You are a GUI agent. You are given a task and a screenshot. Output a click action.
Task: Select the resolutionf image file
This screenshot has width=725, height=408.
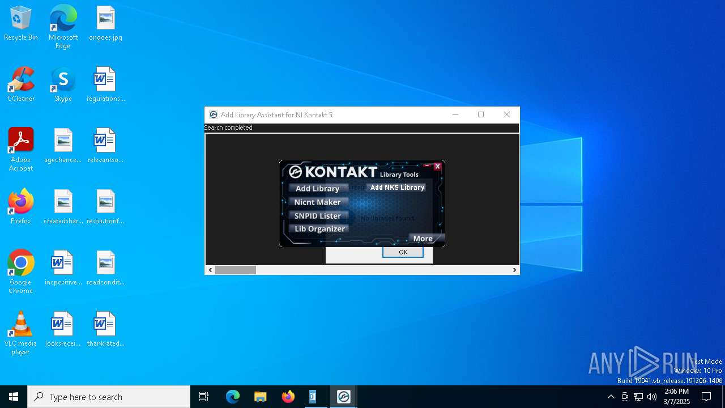tap(105, 207)
